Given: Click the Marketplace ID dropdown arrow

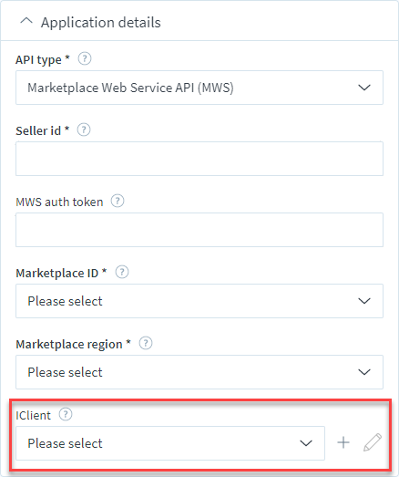Looking at the screenshot, I should click(364, 301).
